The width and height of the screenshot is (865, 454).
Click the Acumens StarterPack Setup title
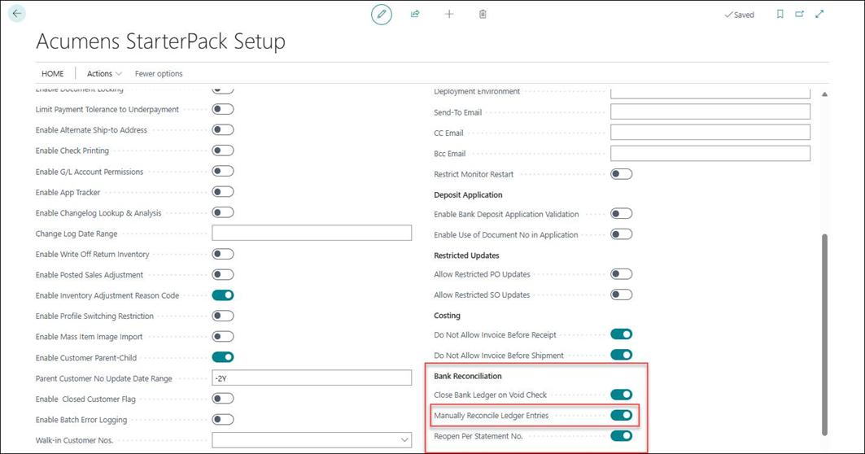(160, 41)
